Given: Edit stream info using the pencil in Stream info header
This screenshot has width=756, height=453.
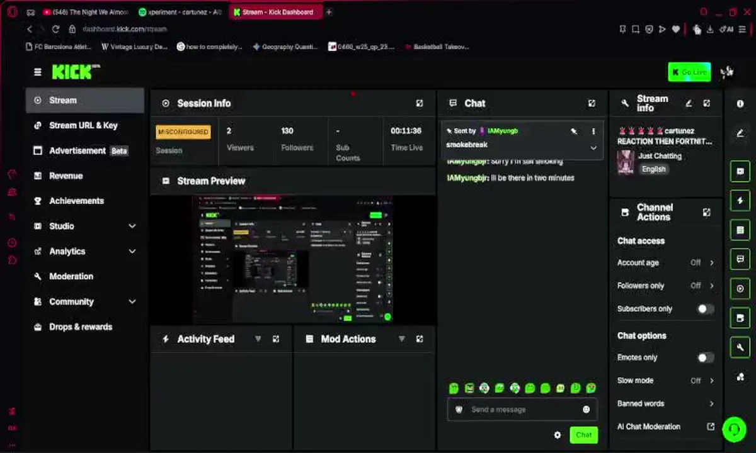Looking at the screenshot, I should (x=689, y=103).
